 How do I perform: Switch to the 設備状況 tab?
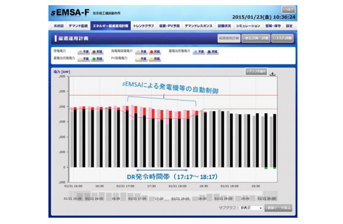click(x=224, y=26)
